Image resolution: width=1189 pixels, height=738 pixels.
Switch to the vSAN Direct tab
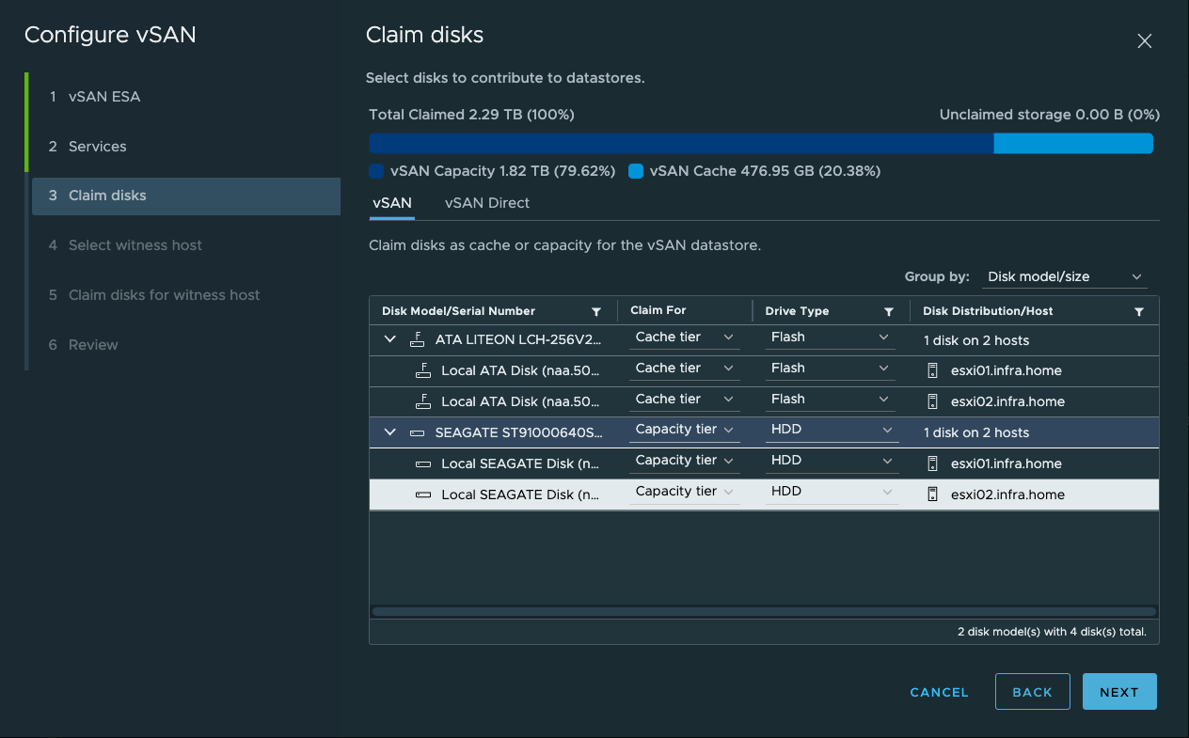point(486,203)
